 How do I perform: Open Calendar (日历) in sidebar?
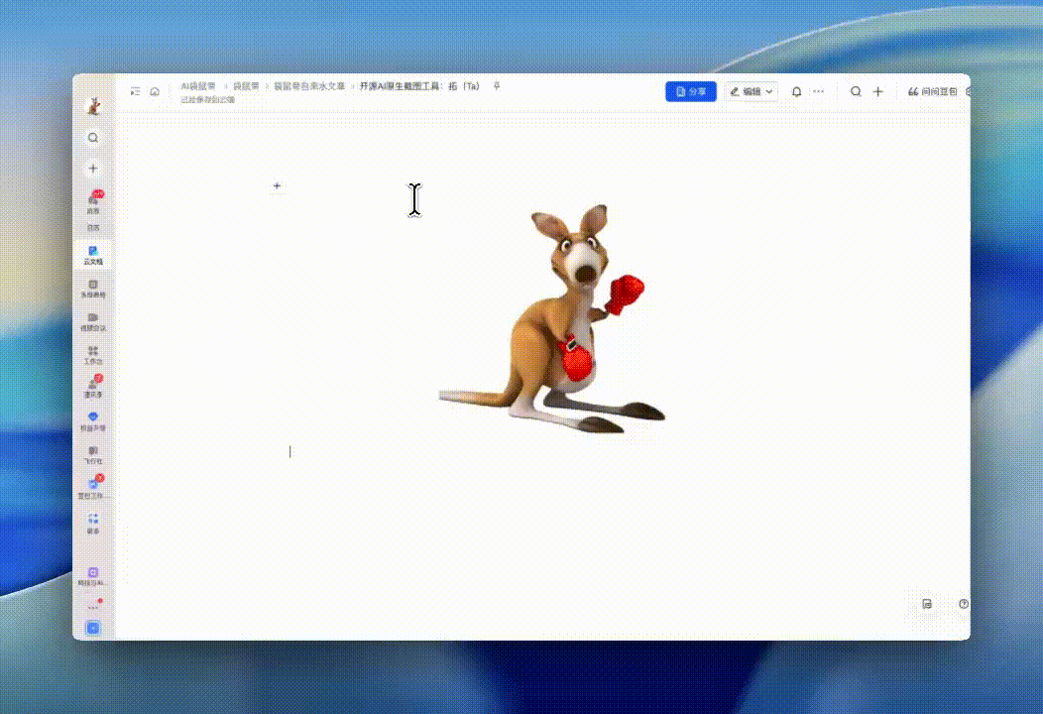click(93, 227)
